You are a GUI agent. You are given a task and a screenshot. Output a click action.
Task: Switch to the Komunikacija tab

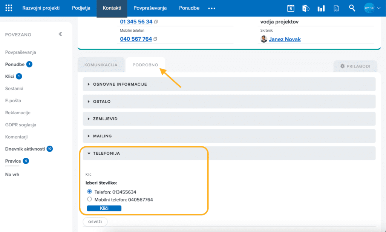(x=101, y=65)
